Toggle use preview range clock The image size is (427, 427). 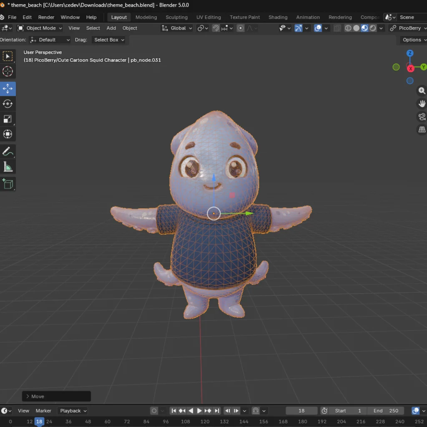click(324, 411)
